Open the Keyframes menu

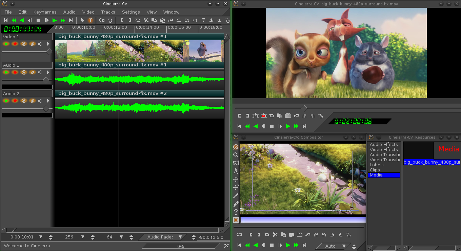point(45,12)
